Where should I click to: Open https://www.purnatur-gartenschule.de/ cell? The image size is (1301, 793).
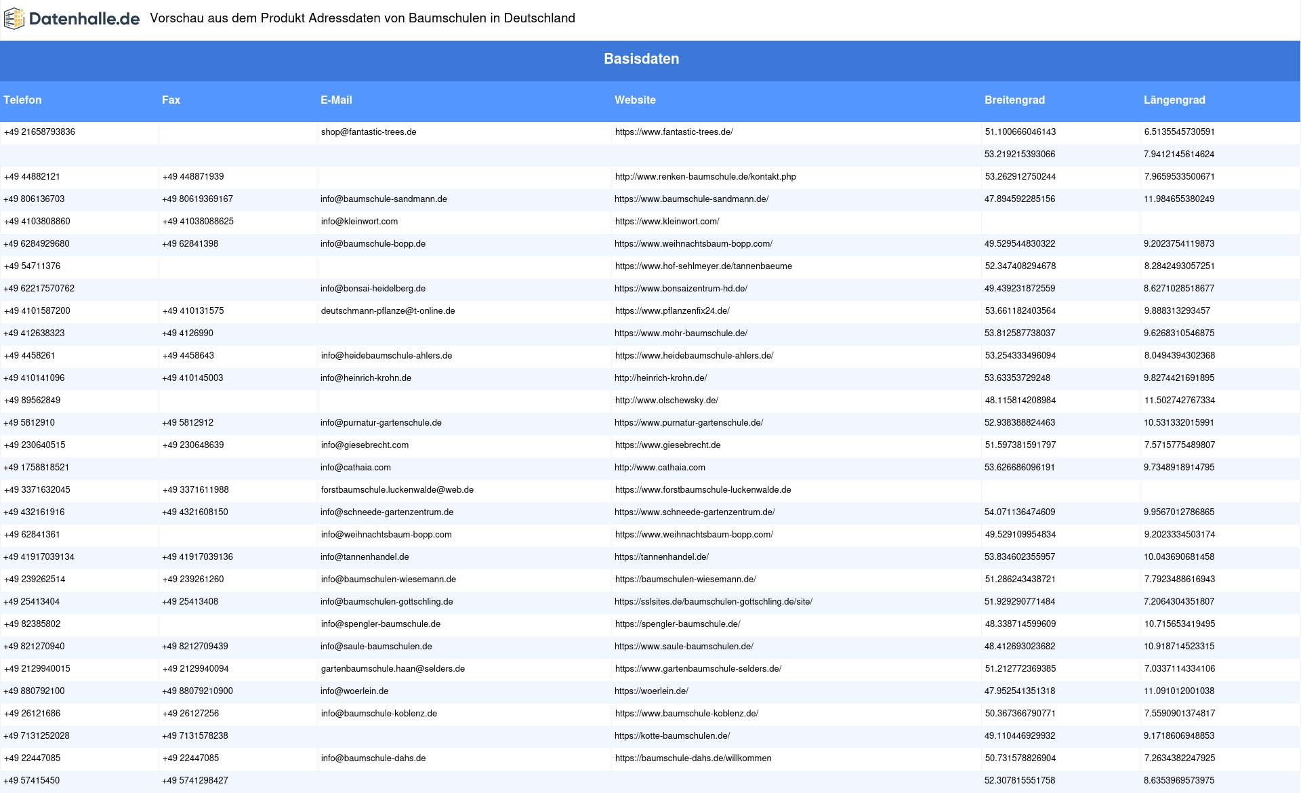(688, 423)
